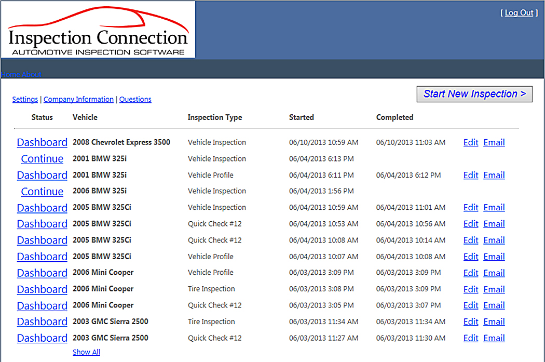
Task: Open Dashboard for Quick Check started 10:53 AM
Action: (42, 224)
